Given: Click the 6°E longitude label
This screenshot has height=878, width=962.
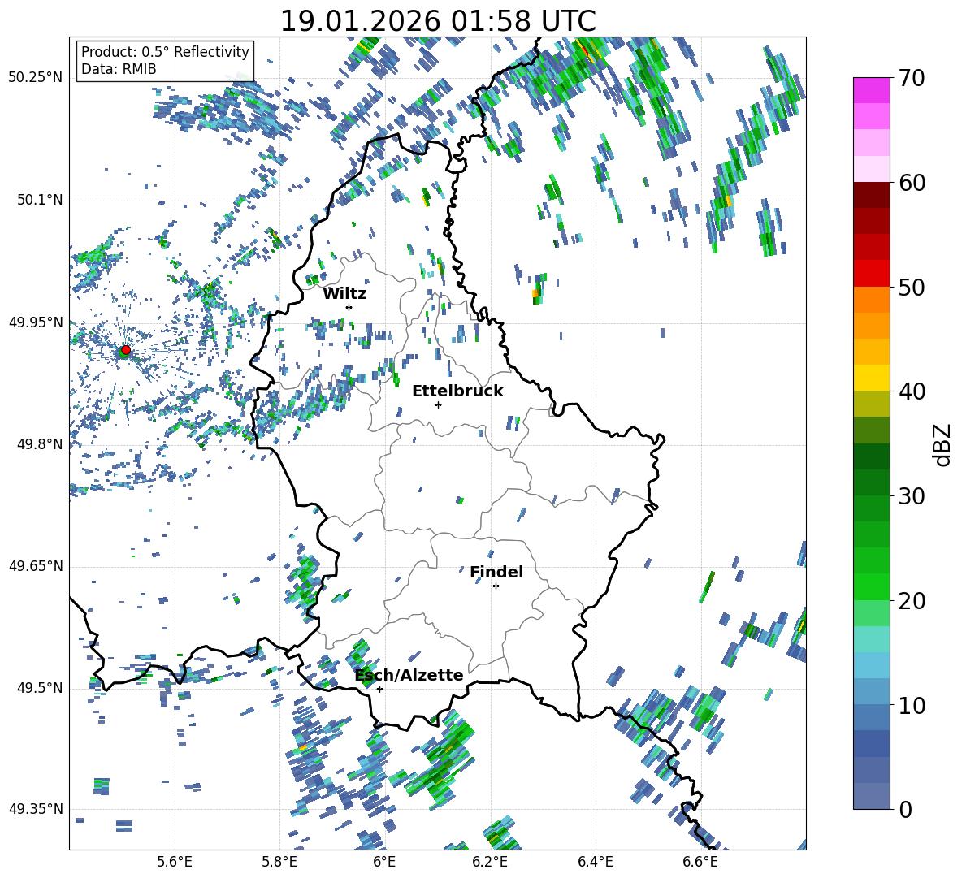Looking at the screenshot, I should pyautogui.click(x=384, y=862).
